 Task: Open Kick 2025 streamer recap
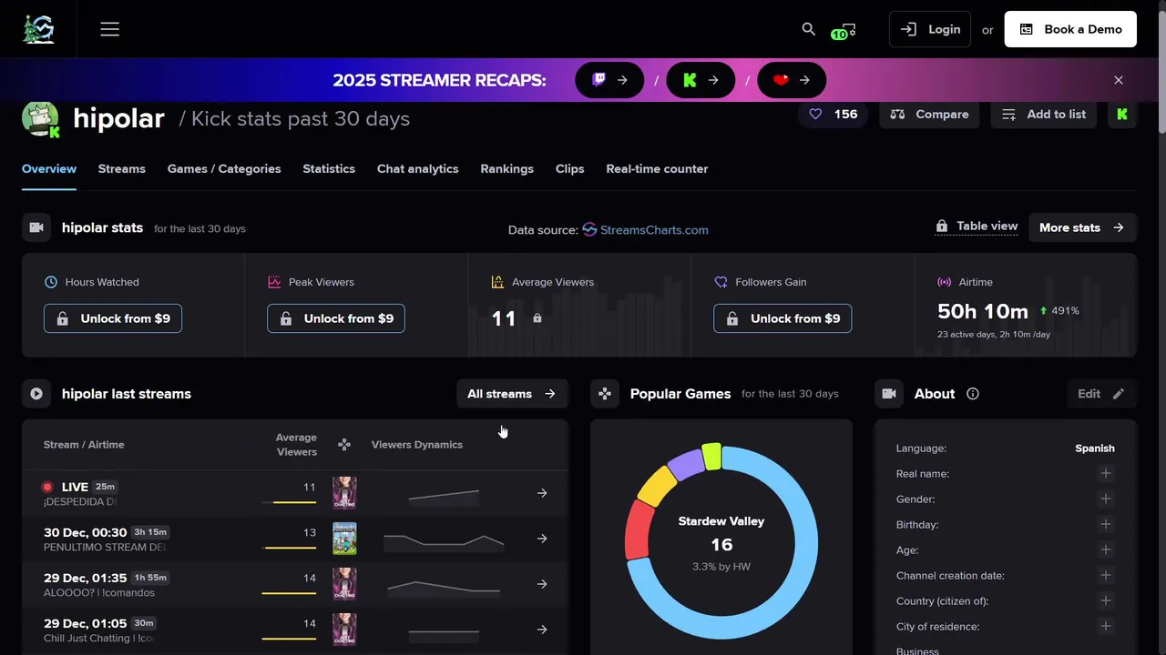point(701,80)
